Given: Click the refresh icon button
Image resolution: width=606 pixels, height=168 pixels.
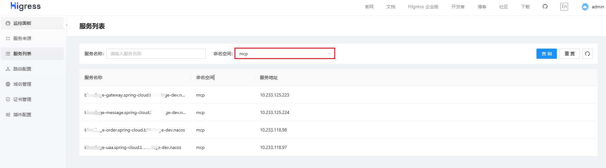Looking at the screenshot, I should (588, 54).
